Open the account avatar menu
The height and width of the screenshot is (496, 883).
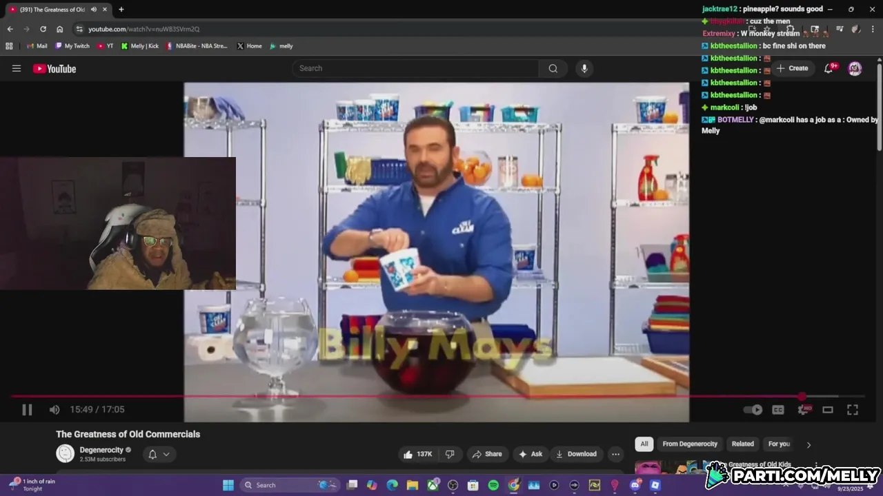(x=855, y=68)
